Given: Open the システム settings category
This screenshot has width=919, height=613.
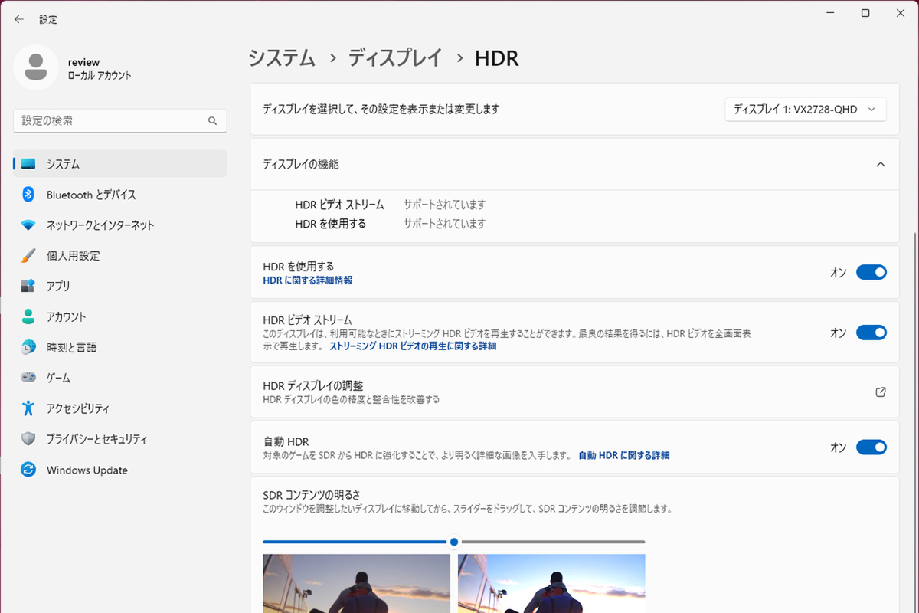Looking at the screenshot, I should [x=120, y=164].
